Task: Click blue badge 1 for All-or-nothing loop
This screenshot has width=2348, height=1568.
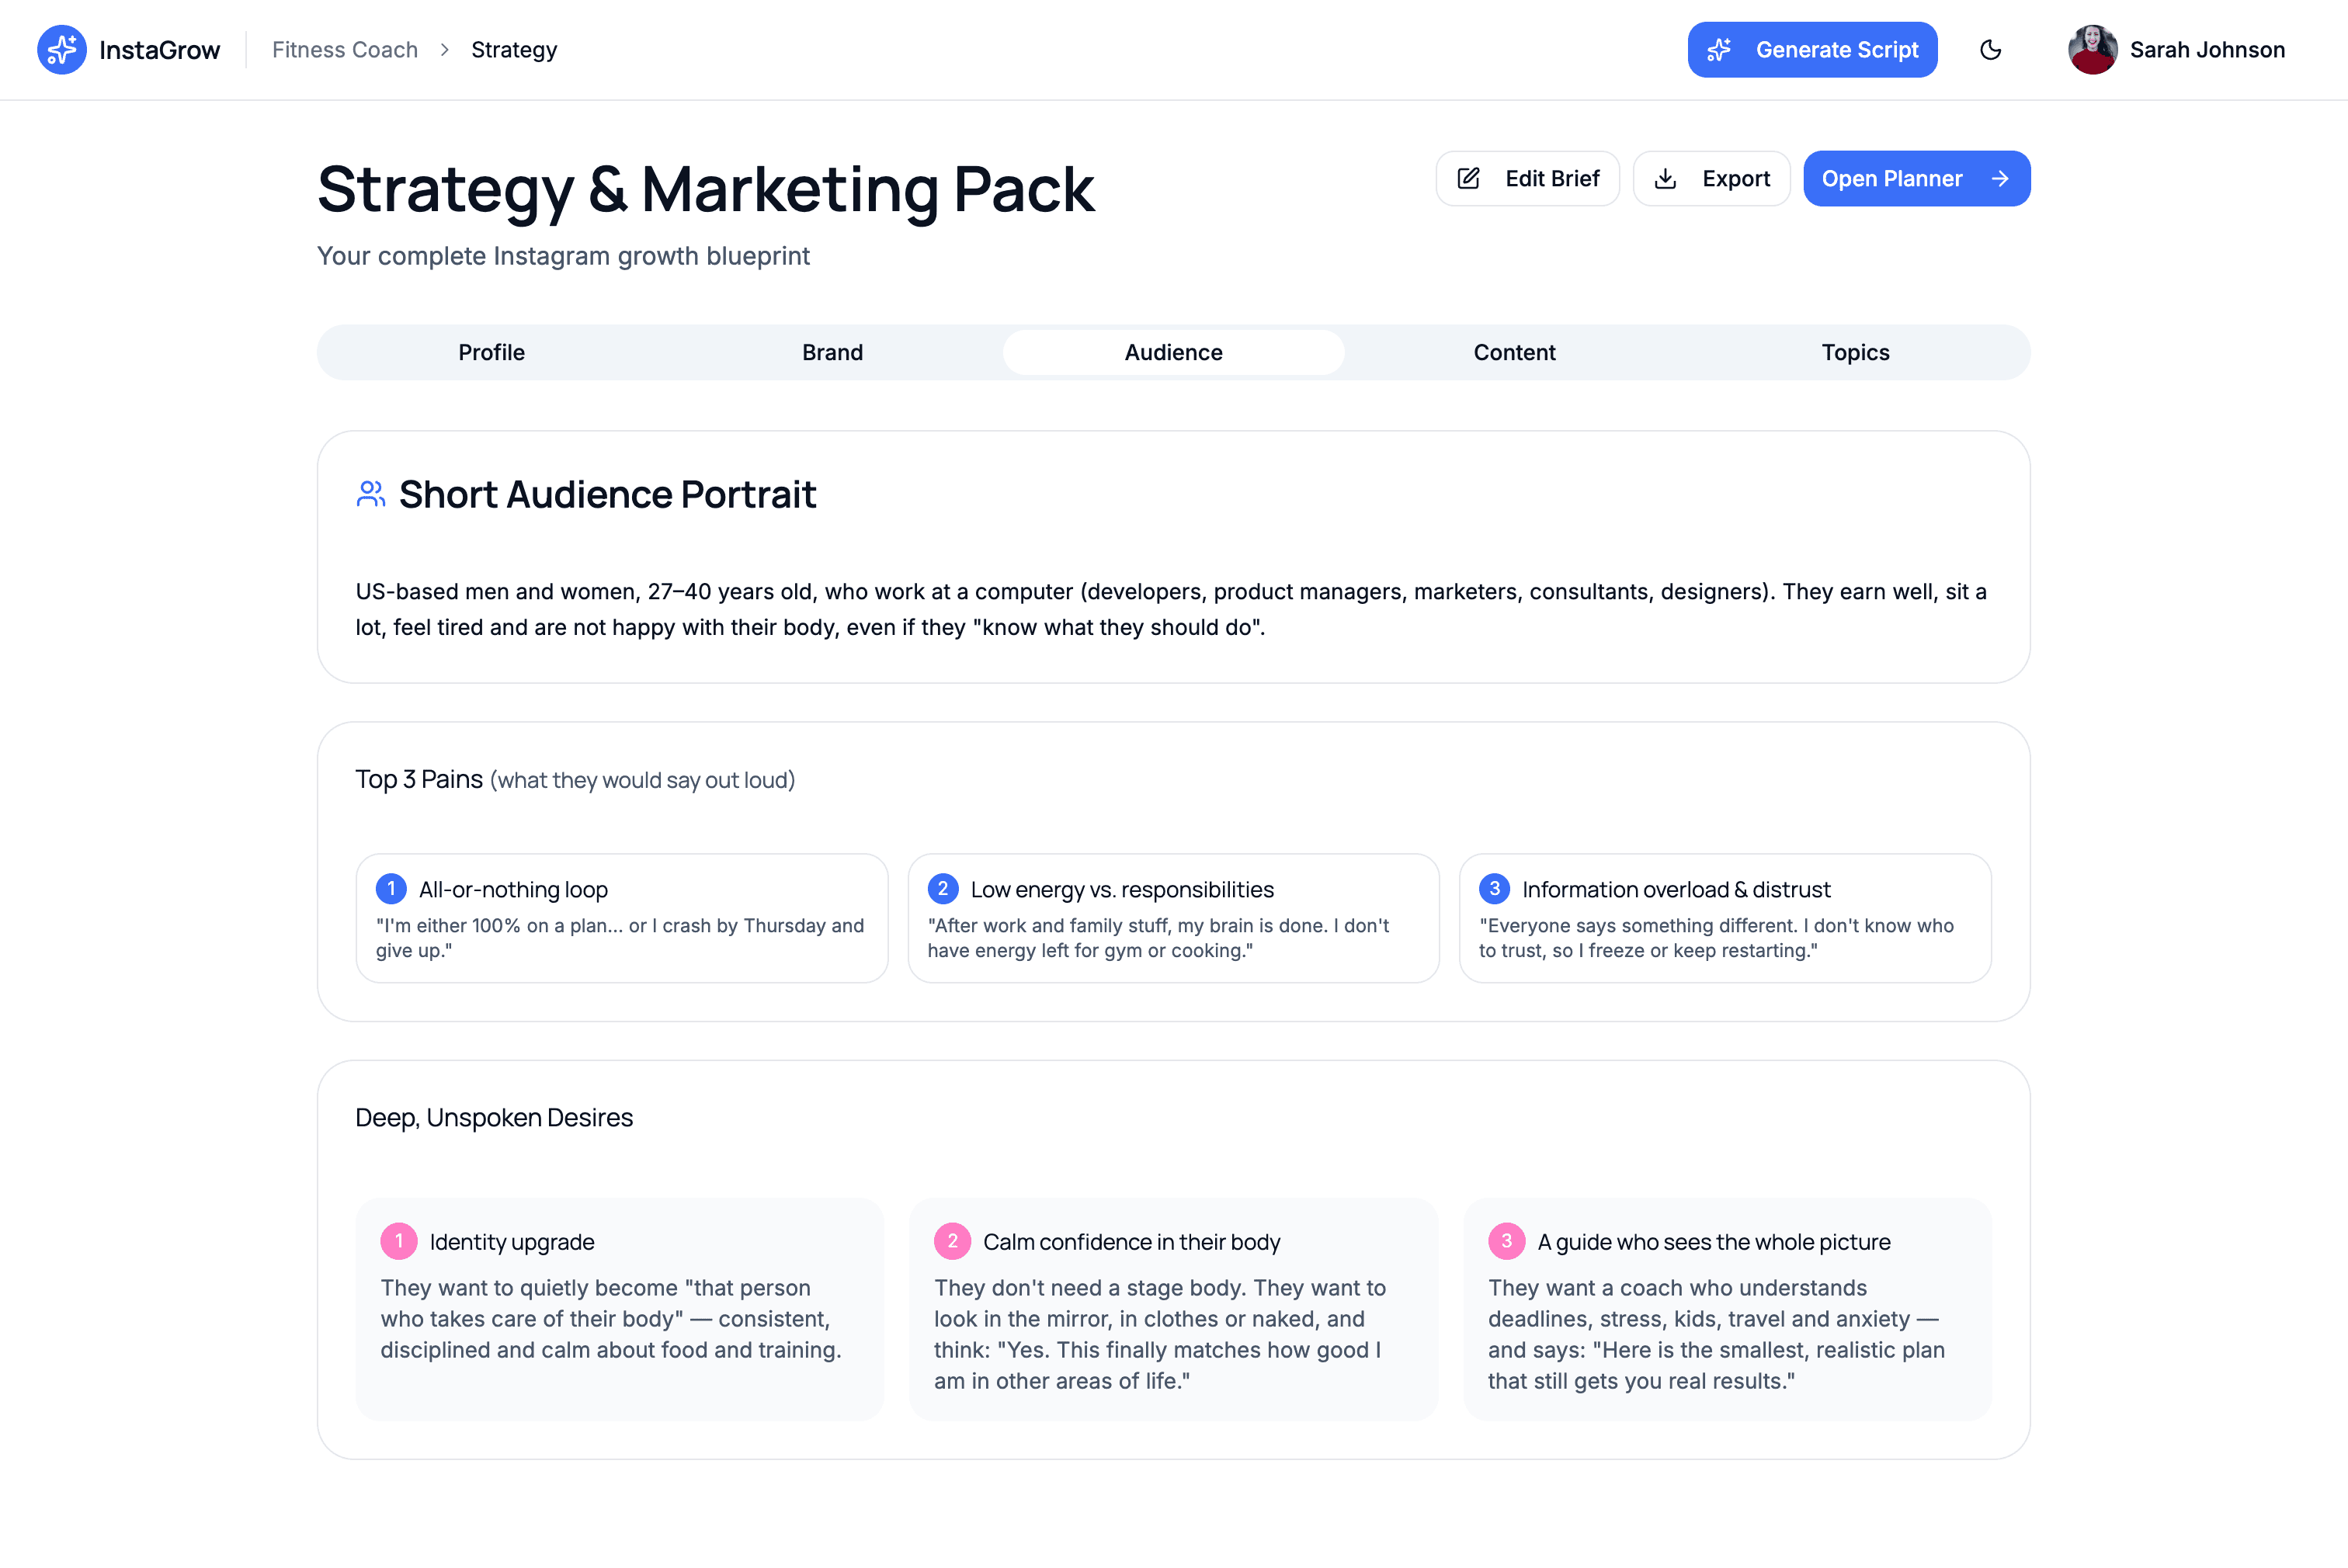Action: click(391, 888)
